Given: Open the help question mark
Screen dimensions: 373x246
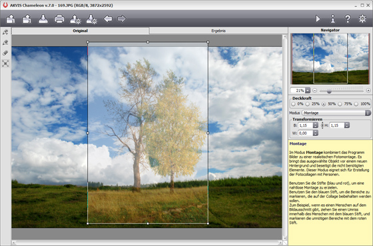Looking at the screenshot, I should click(x=348, y=19).
